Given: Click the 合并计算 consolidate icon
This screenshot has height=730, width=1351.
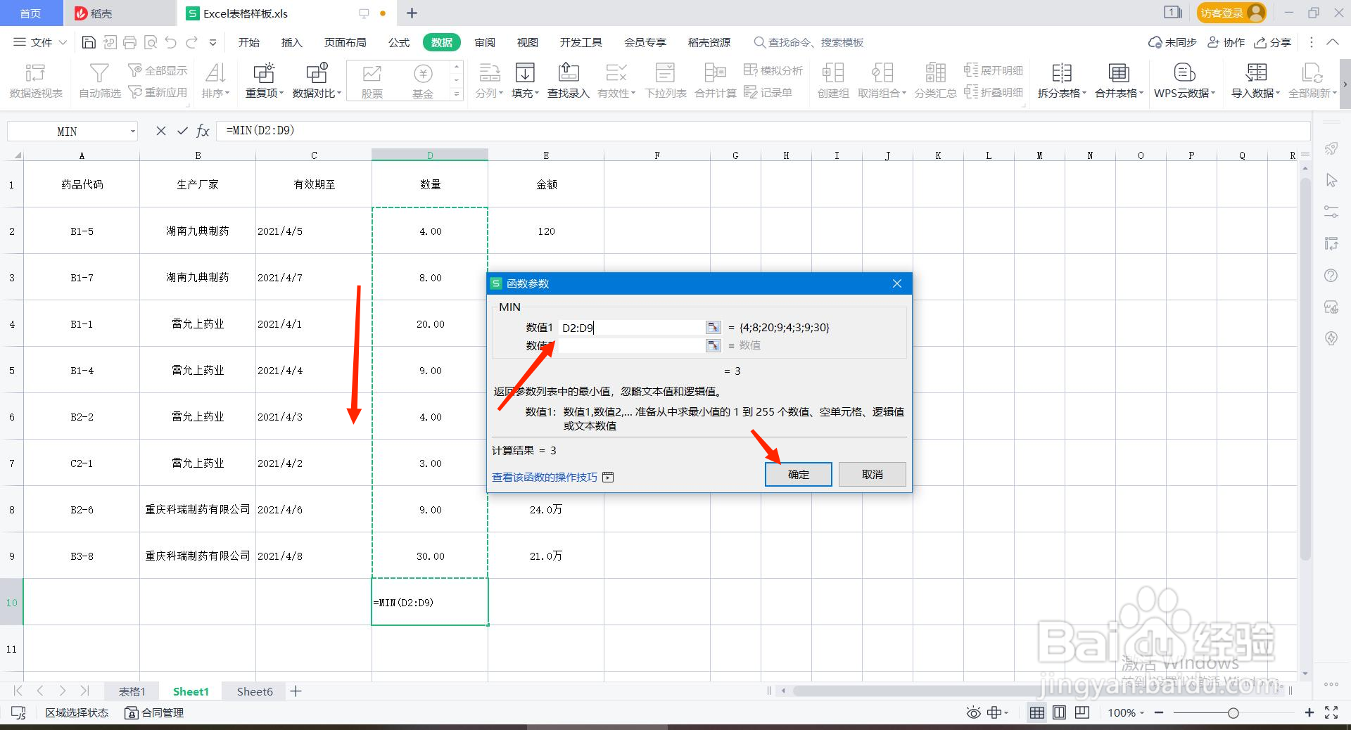Looking at the screenshot, I should tap(715, 73).
